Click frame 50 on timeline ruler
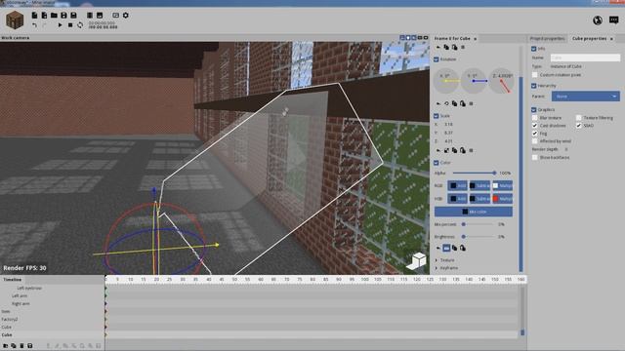625x351 pixels. [234, 280]
